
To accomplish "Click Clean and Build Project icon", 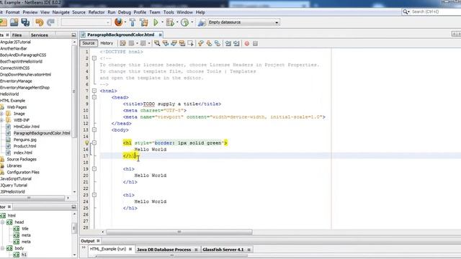I will pos(144,22).
